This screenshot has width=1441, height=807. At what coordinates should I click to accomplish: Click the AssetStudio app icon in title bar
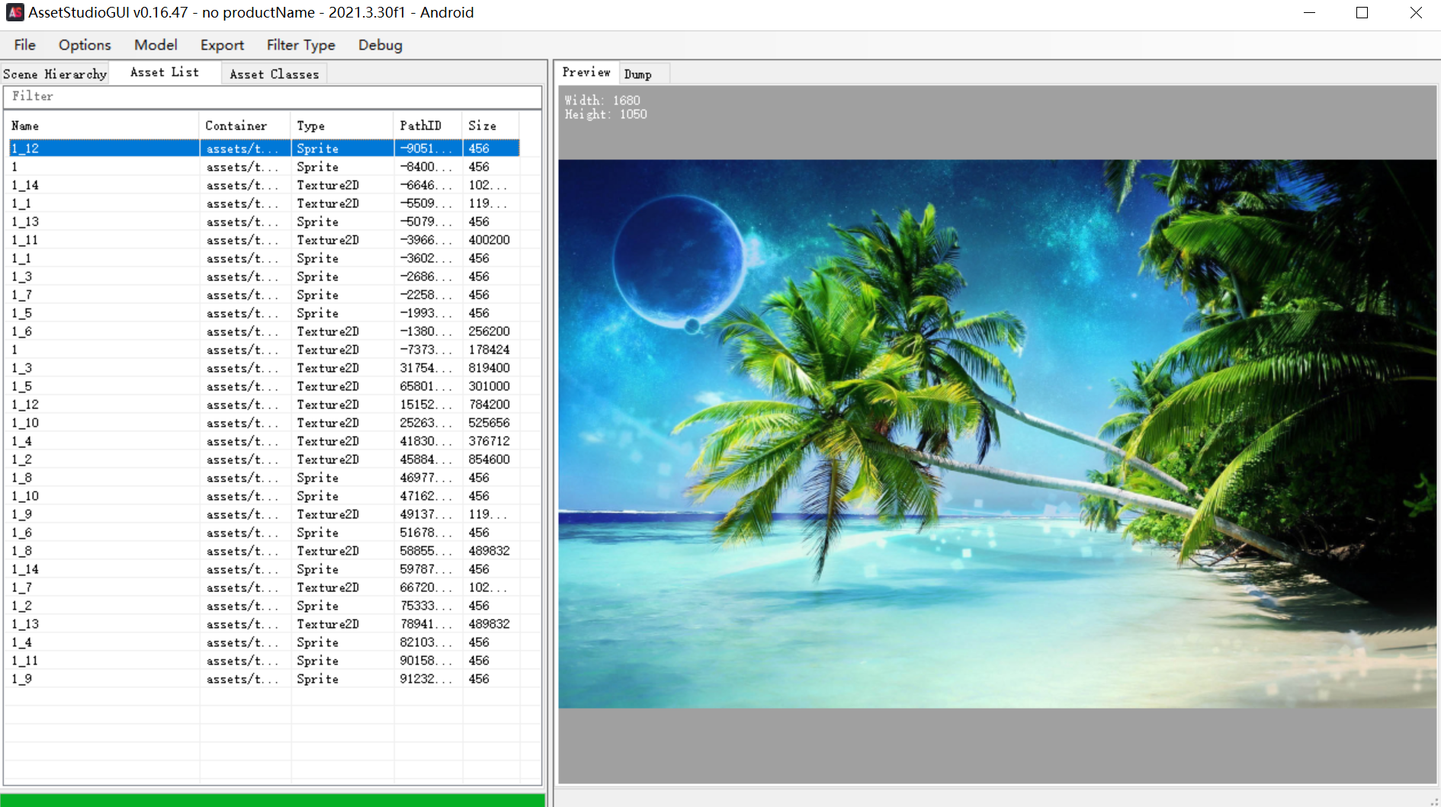[x=14, y=12]
